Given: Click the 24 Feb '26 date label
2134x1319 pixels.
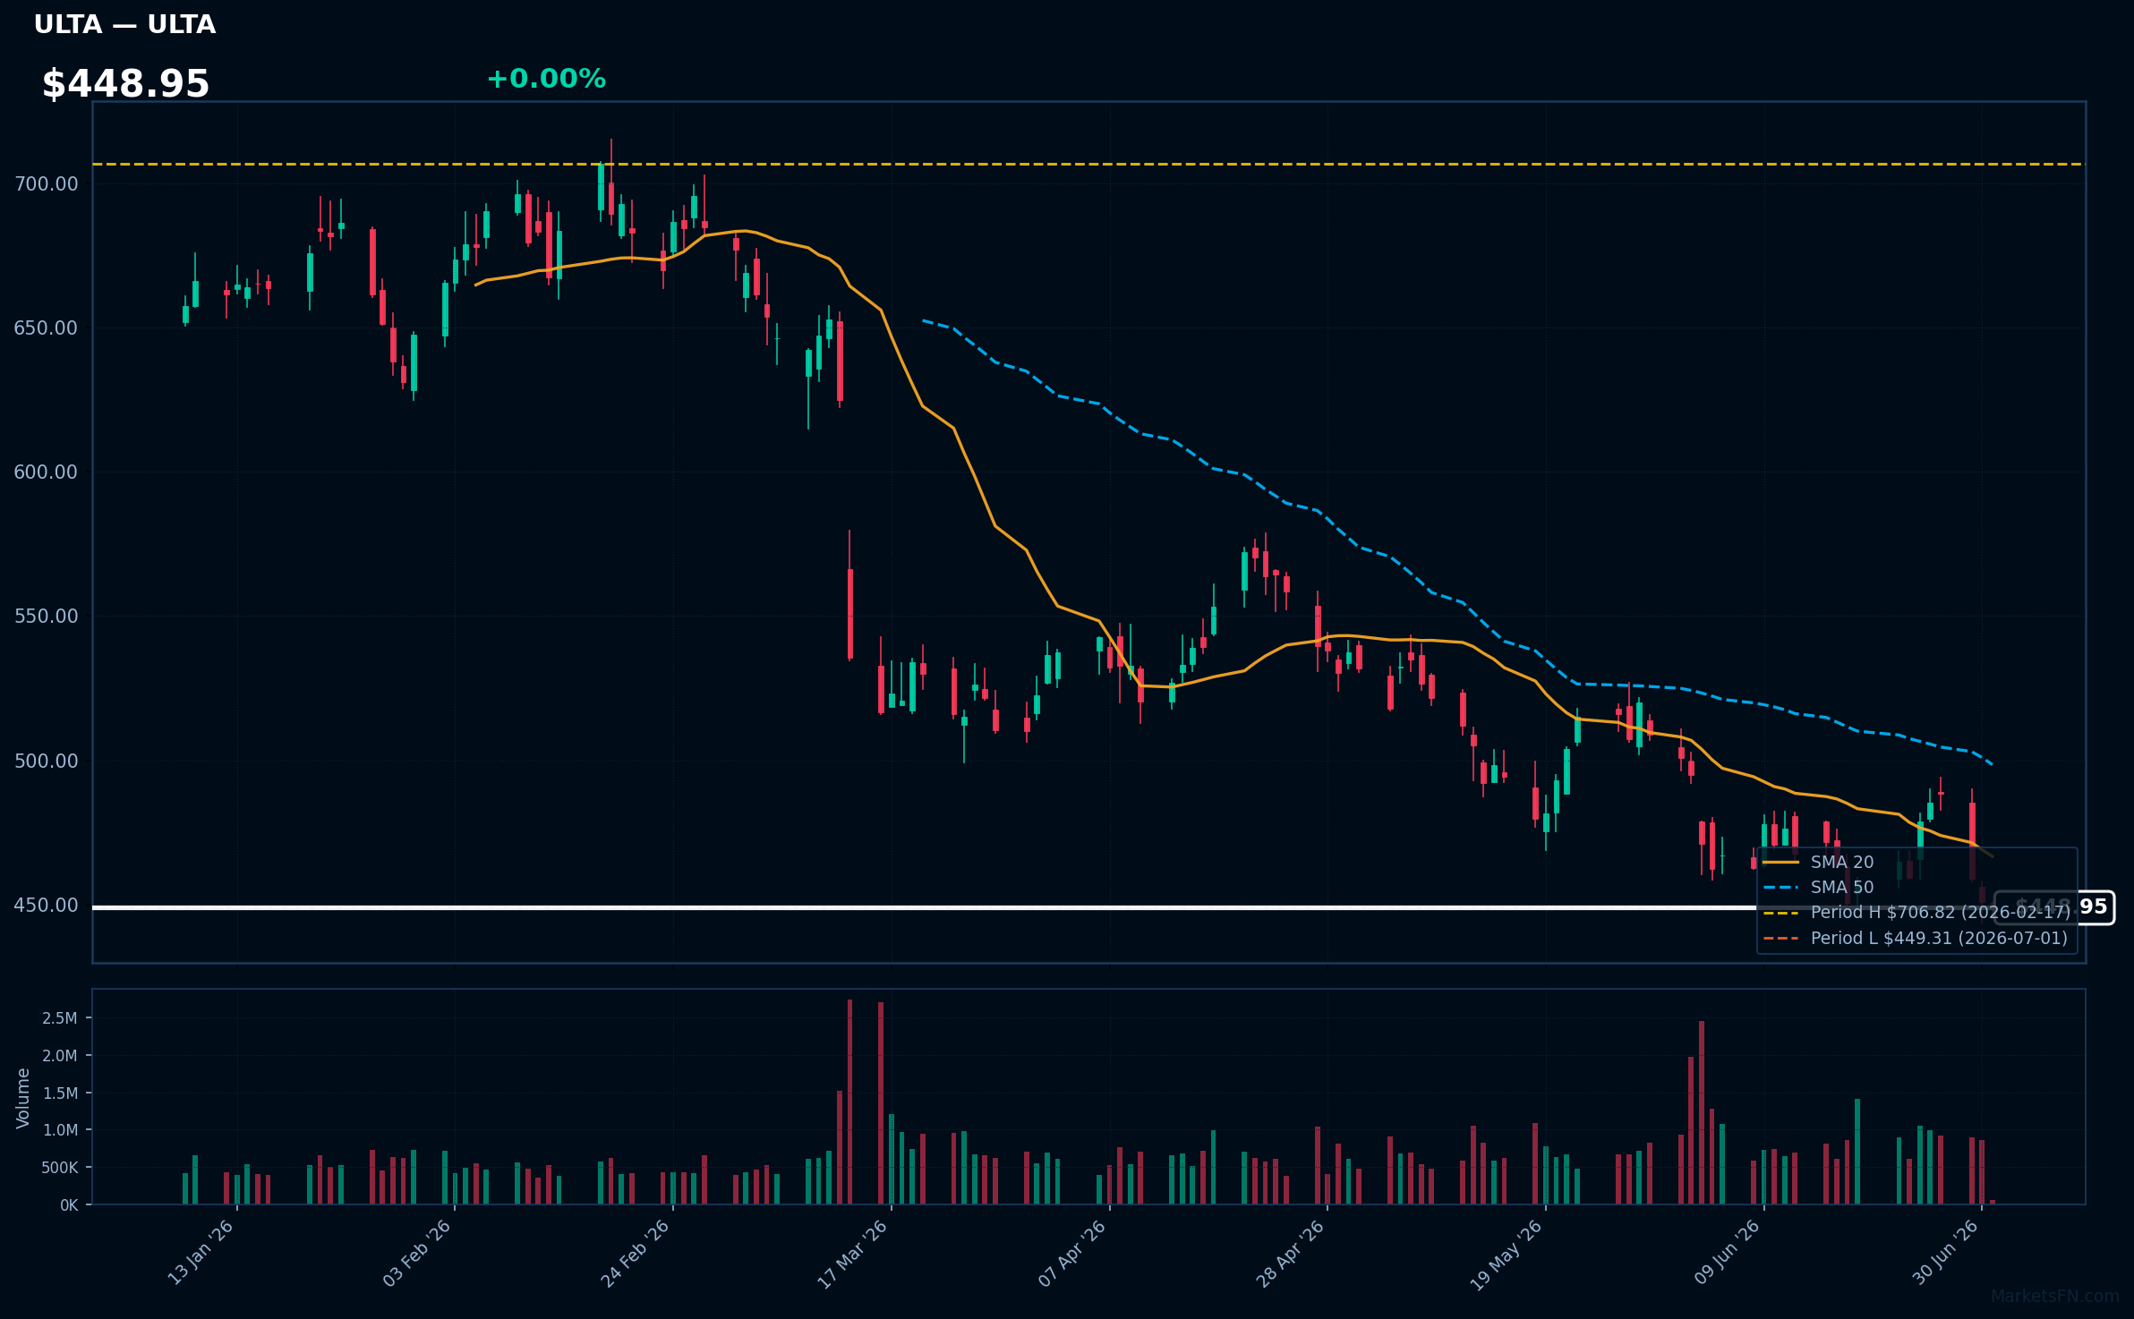Looking at the screenshot, I should (x=636, y=1253).
